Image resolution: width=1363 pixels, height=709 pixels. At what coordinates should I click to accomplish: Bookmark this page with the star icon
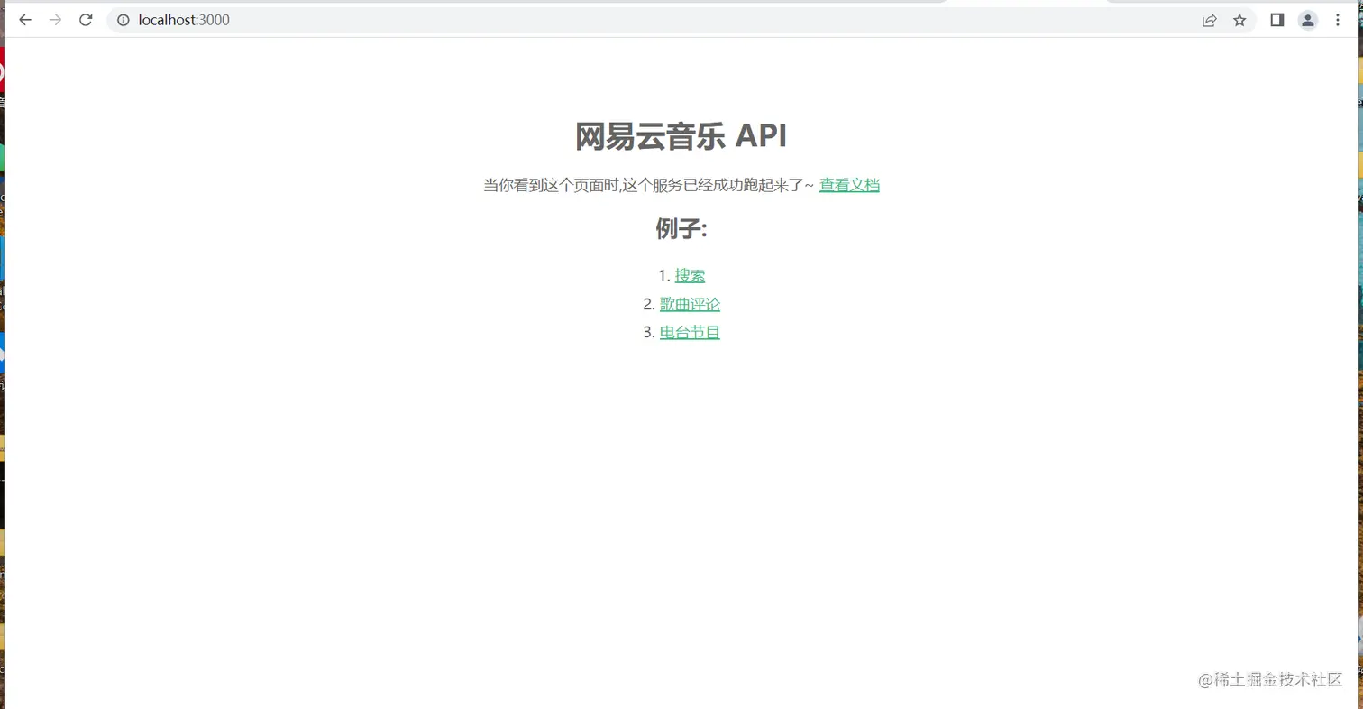pyautogui.click(x=1240, y=20)
